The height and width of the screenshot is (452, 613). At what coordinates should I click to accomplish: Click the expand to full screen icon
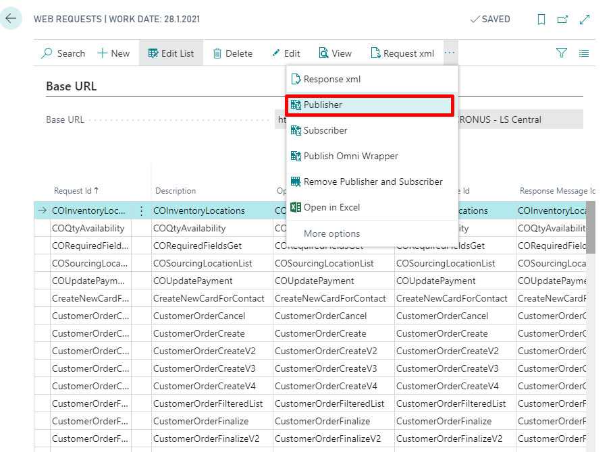click(585, 20)
